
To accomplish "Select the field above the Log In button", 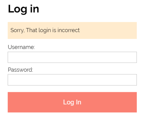I will (x=72, y=80).
